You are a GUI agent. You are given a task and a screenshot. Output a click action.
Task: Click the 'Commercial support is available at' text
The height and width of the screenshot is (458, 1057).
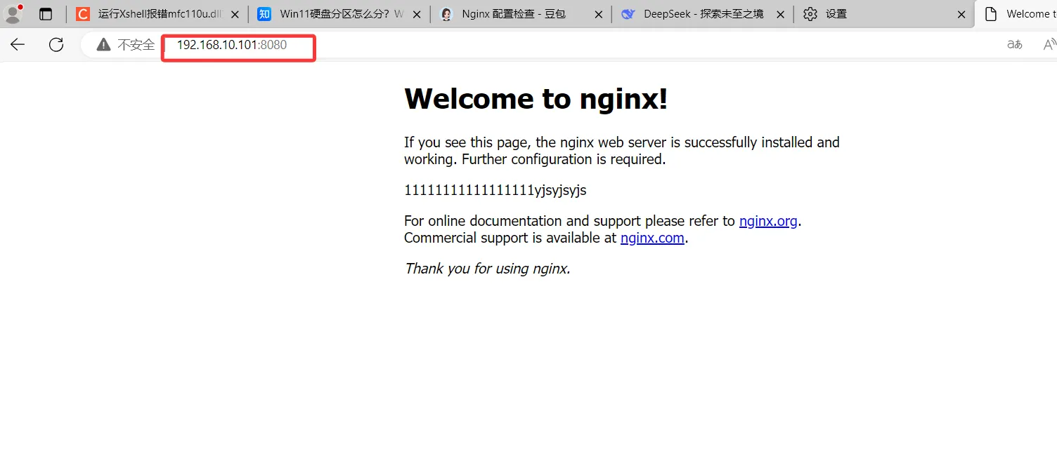pos(511,238)
